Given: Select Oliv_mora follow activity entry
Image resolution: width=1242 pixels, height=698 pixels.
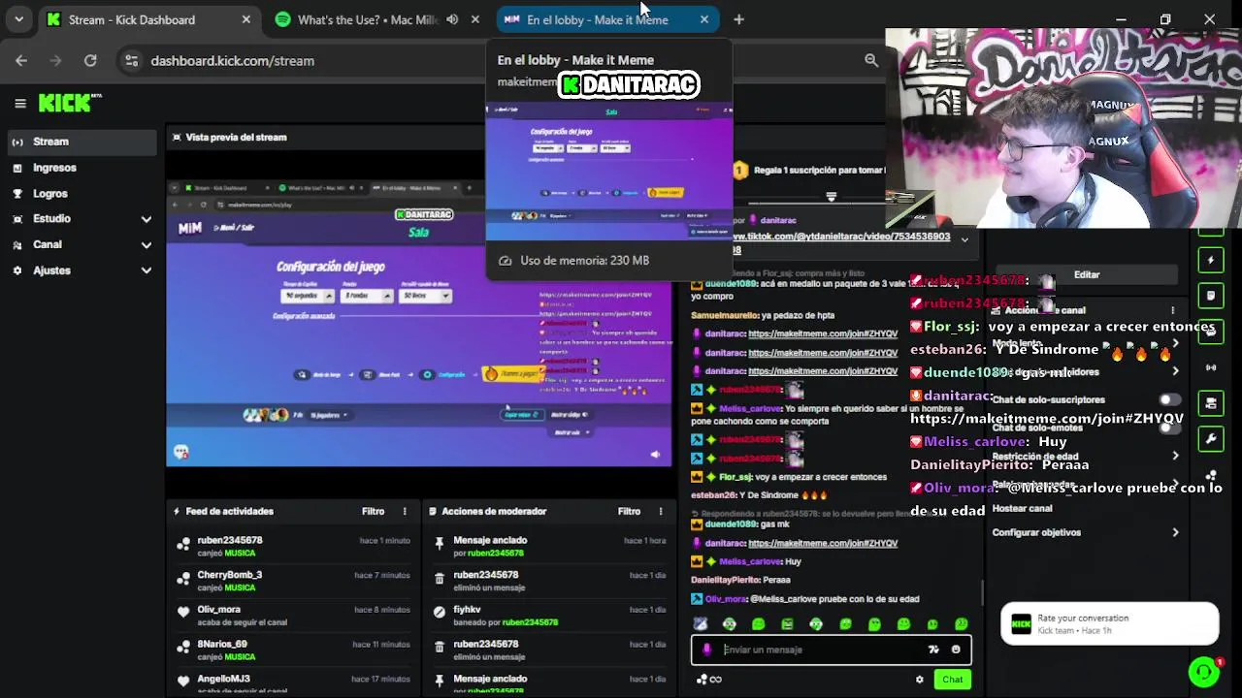Looking at the screenshot, I should tap(294, 616).
